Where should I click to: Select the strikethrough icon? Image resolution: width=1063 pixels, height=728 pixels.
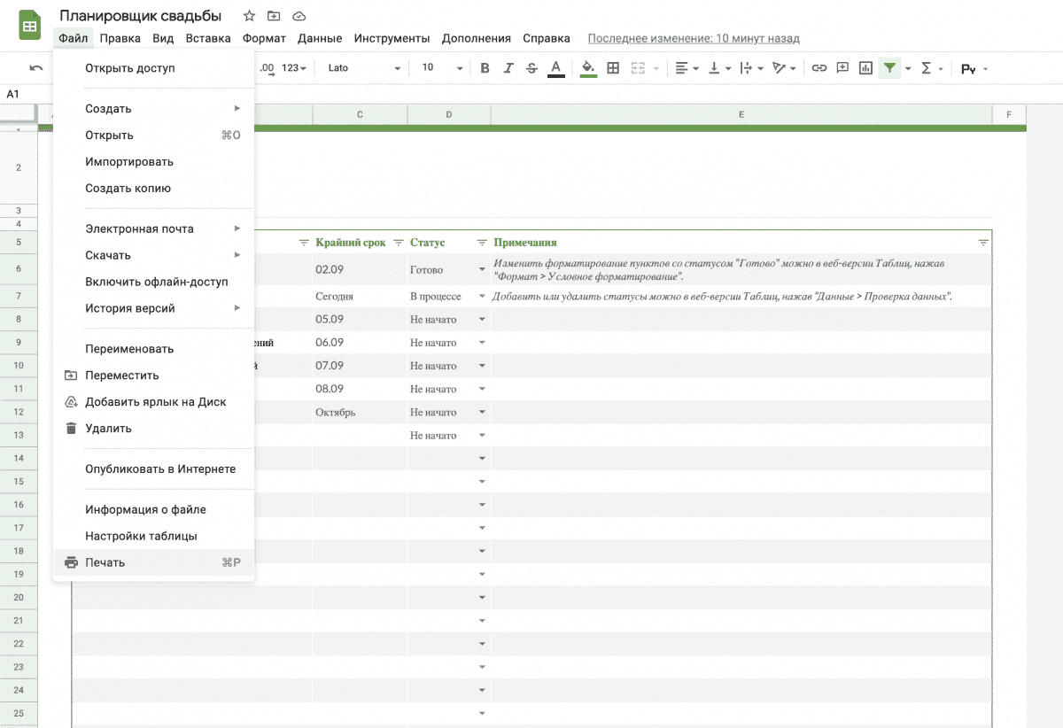(531, 67)
